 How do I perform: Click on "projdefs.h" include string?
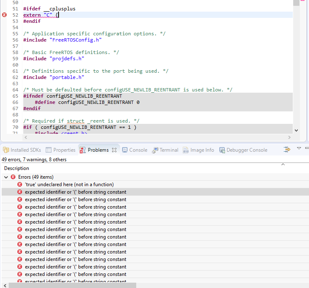(67, 59)
